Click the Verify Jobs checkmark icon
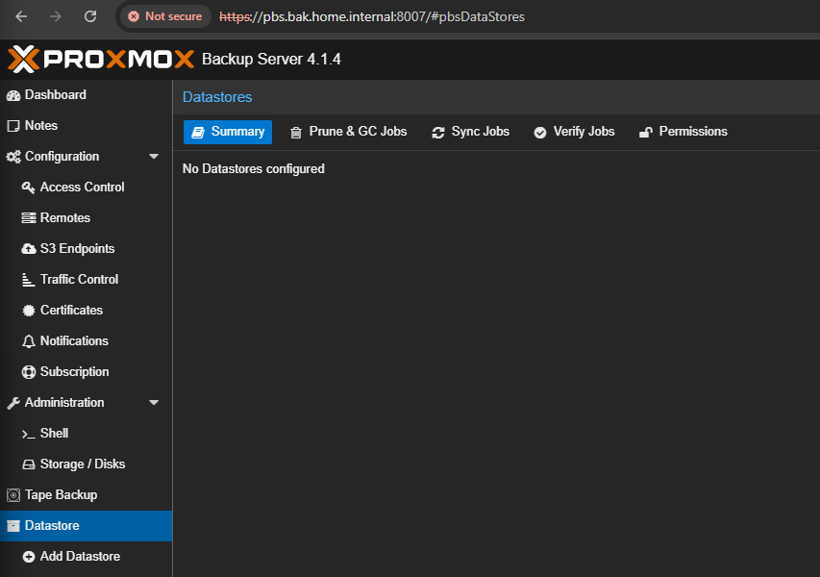 click(x=539, y=133)
